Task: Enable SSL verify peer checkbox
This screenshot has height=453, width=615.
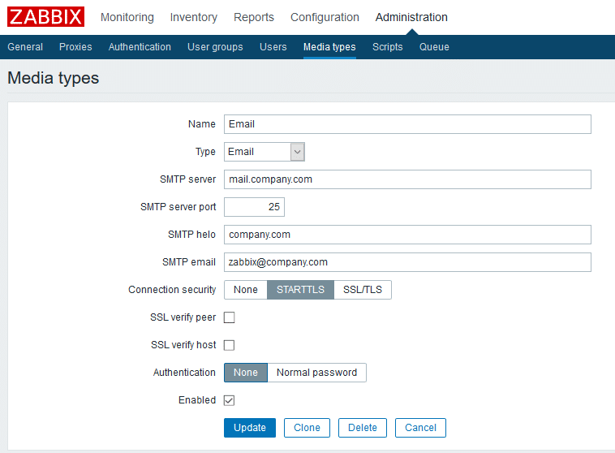Action: (230, 317)
